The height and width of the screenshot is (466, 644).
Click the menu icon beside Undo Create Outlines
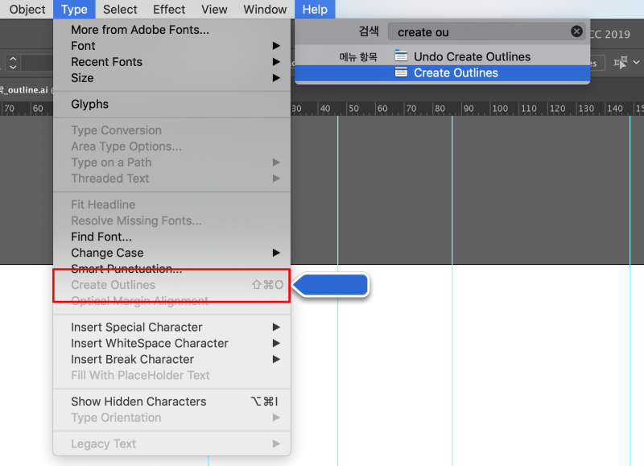tap(401, 56)
